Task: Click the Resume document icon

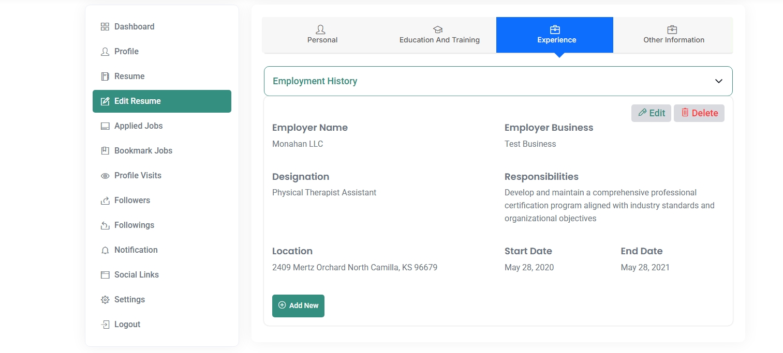Action: pyautogui.click(x=105, y=76)
